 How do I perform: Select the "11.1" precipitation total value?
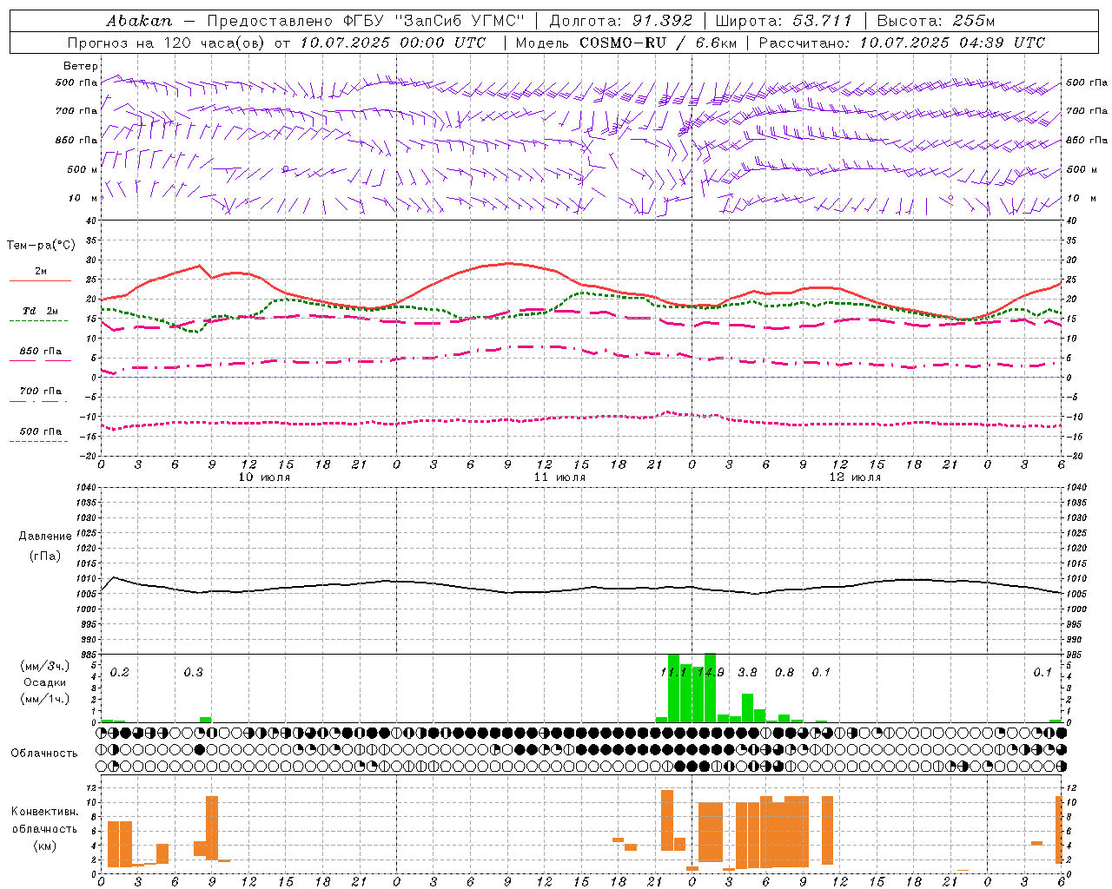click(x=673, y=672)
